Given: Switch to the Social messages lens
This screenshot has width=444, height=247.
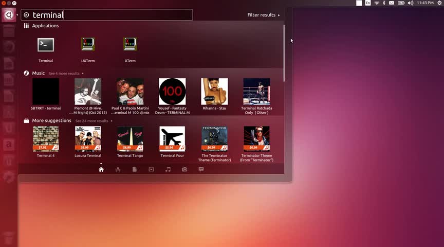Looking at the screenshot, I should [x=201, y=169].
